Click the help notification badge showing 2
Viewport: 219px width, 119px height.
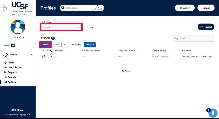tap(209, 110)
